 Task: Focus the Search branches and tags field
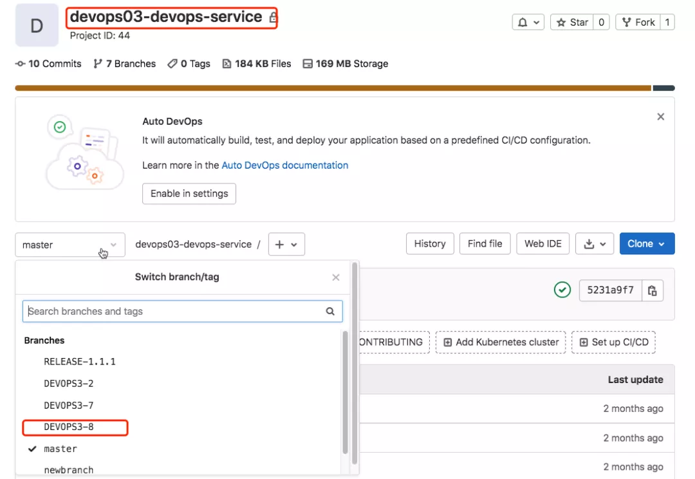tap(183, 312)
